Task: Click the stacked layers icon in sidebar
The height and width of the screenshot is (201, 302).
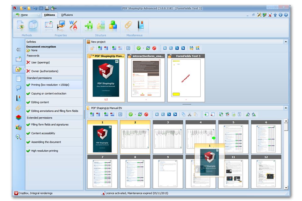Action: pyautogui.click(x=19, y=117)
